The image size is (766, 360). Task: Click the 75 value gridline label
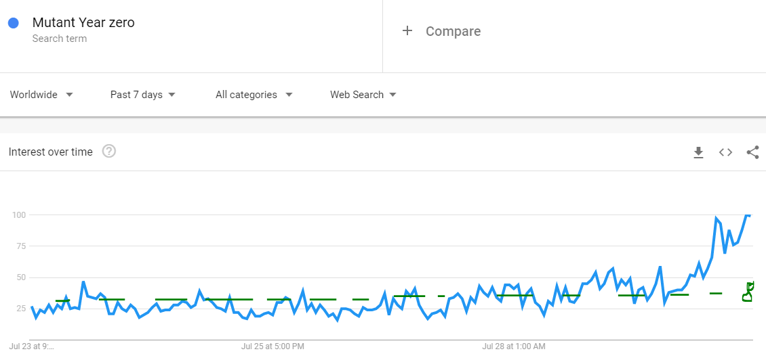(19, 246)
